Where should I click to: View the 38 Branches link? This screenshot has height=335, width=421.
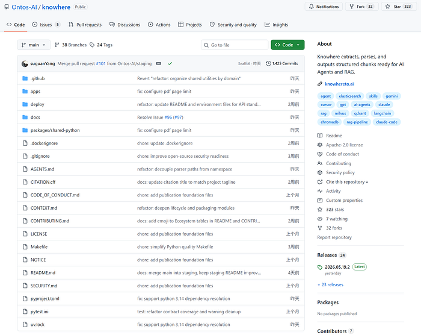click(70, 45)
